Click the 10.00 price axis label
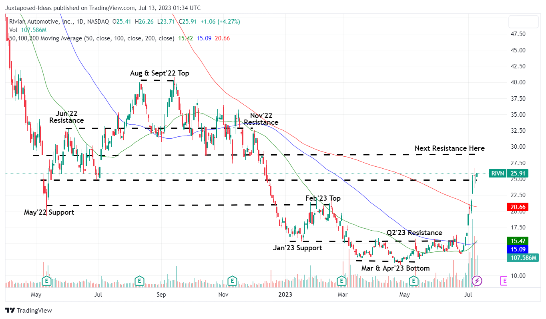The height and width of the screenshot is (319, 546). pyautogui.click(x=518, y=276)
